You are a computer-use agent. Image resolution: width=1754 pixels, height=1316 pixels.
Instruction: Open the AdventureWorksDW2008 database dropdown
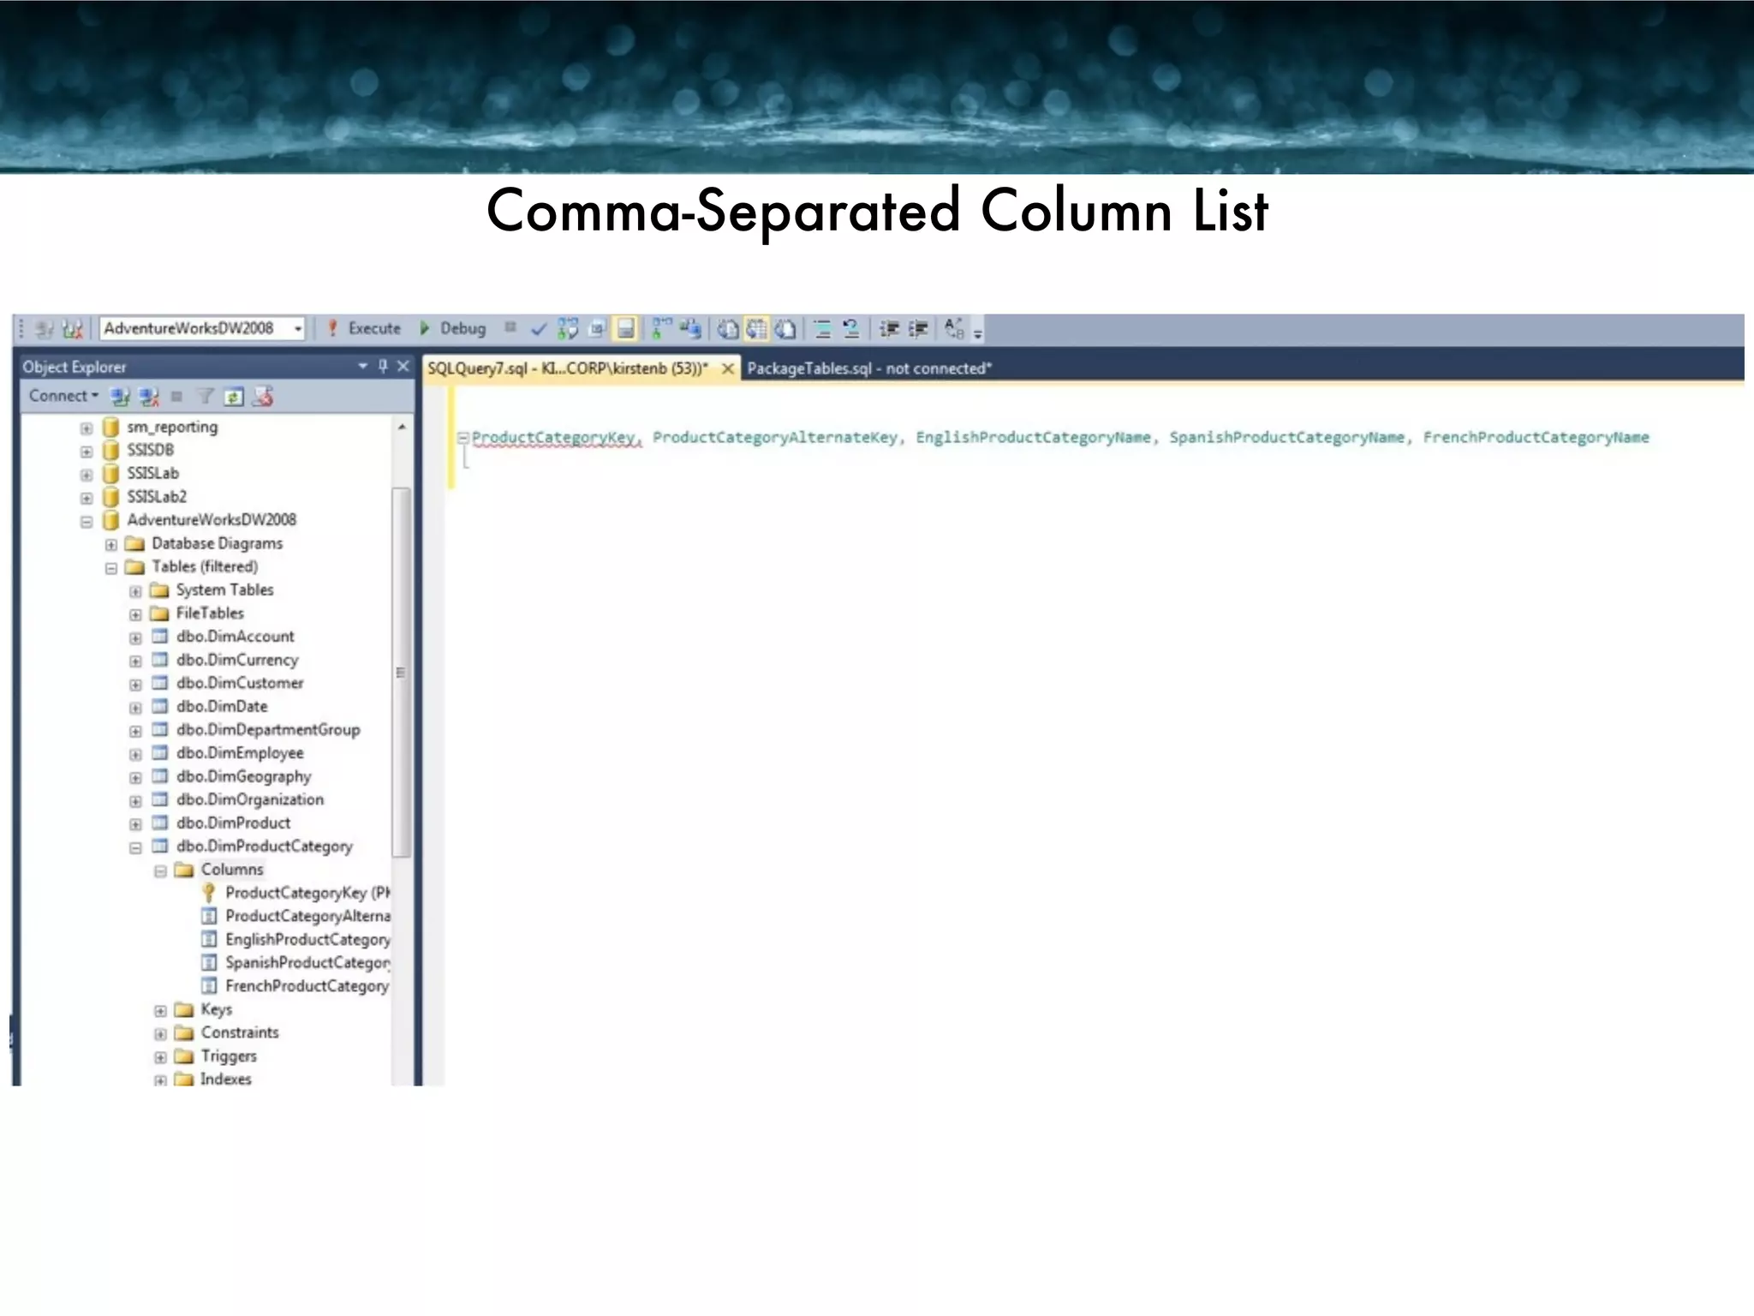[x=297, y=329]
